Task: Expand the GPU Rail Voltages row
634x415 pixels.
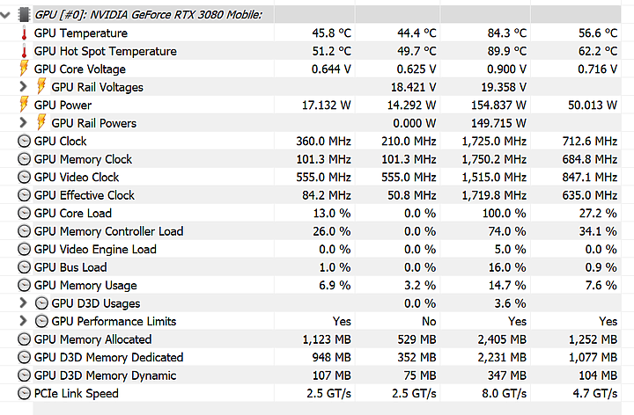Action: (x=24, y=87)
